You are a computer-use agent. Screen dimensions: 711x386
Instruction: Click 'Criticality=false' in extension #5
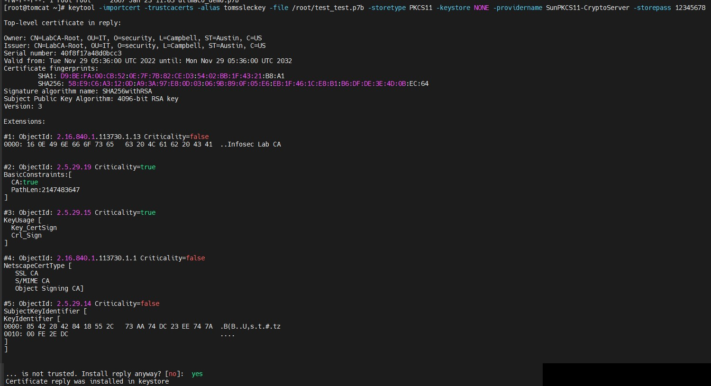pos(127,303)
